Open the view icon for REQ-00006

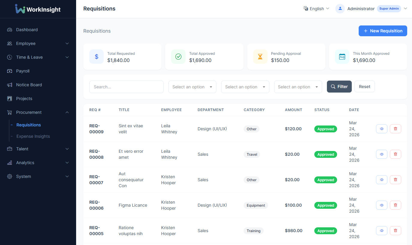381,205
